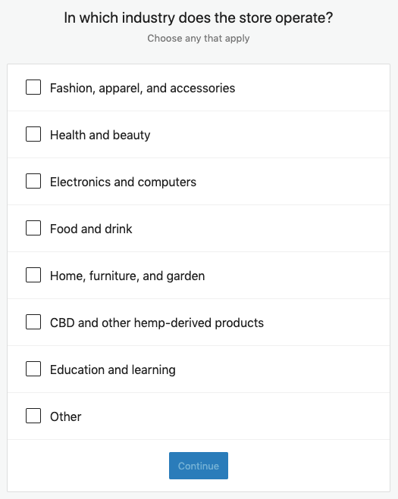Check the Home, furniture, and garden box

pos(33,275)
